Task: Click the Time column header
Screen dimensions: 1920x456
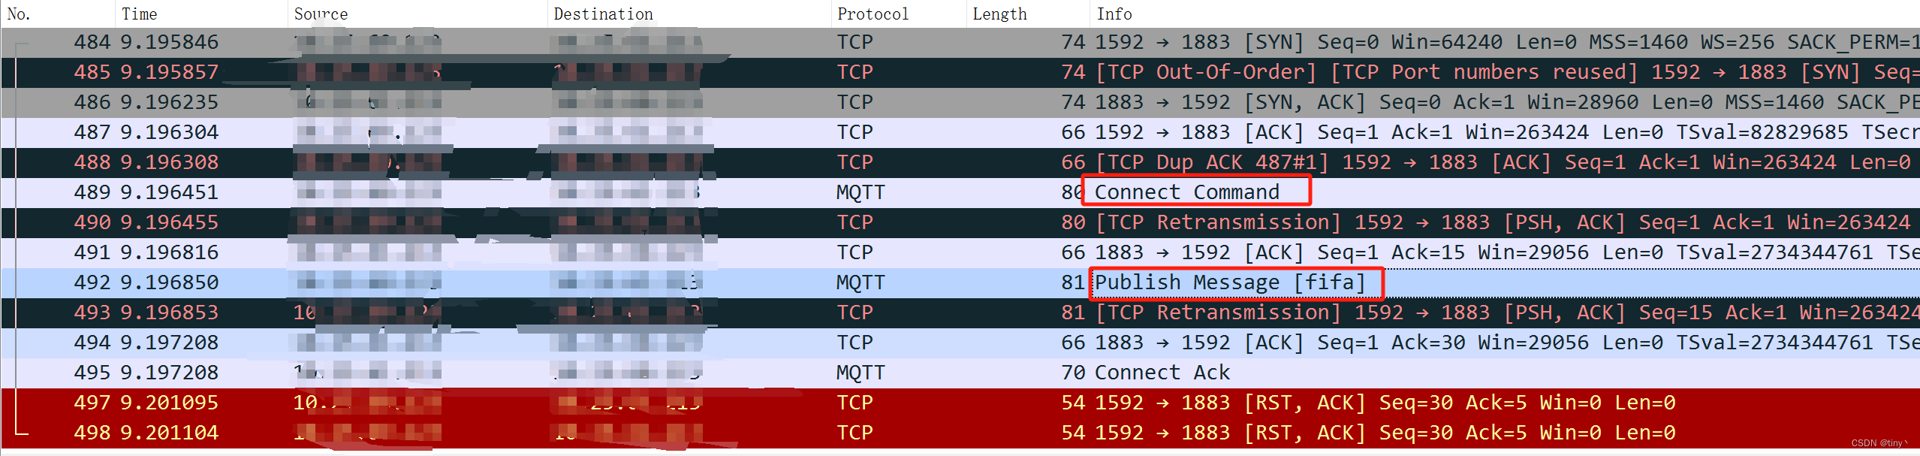Action: (x=140, y=14)
